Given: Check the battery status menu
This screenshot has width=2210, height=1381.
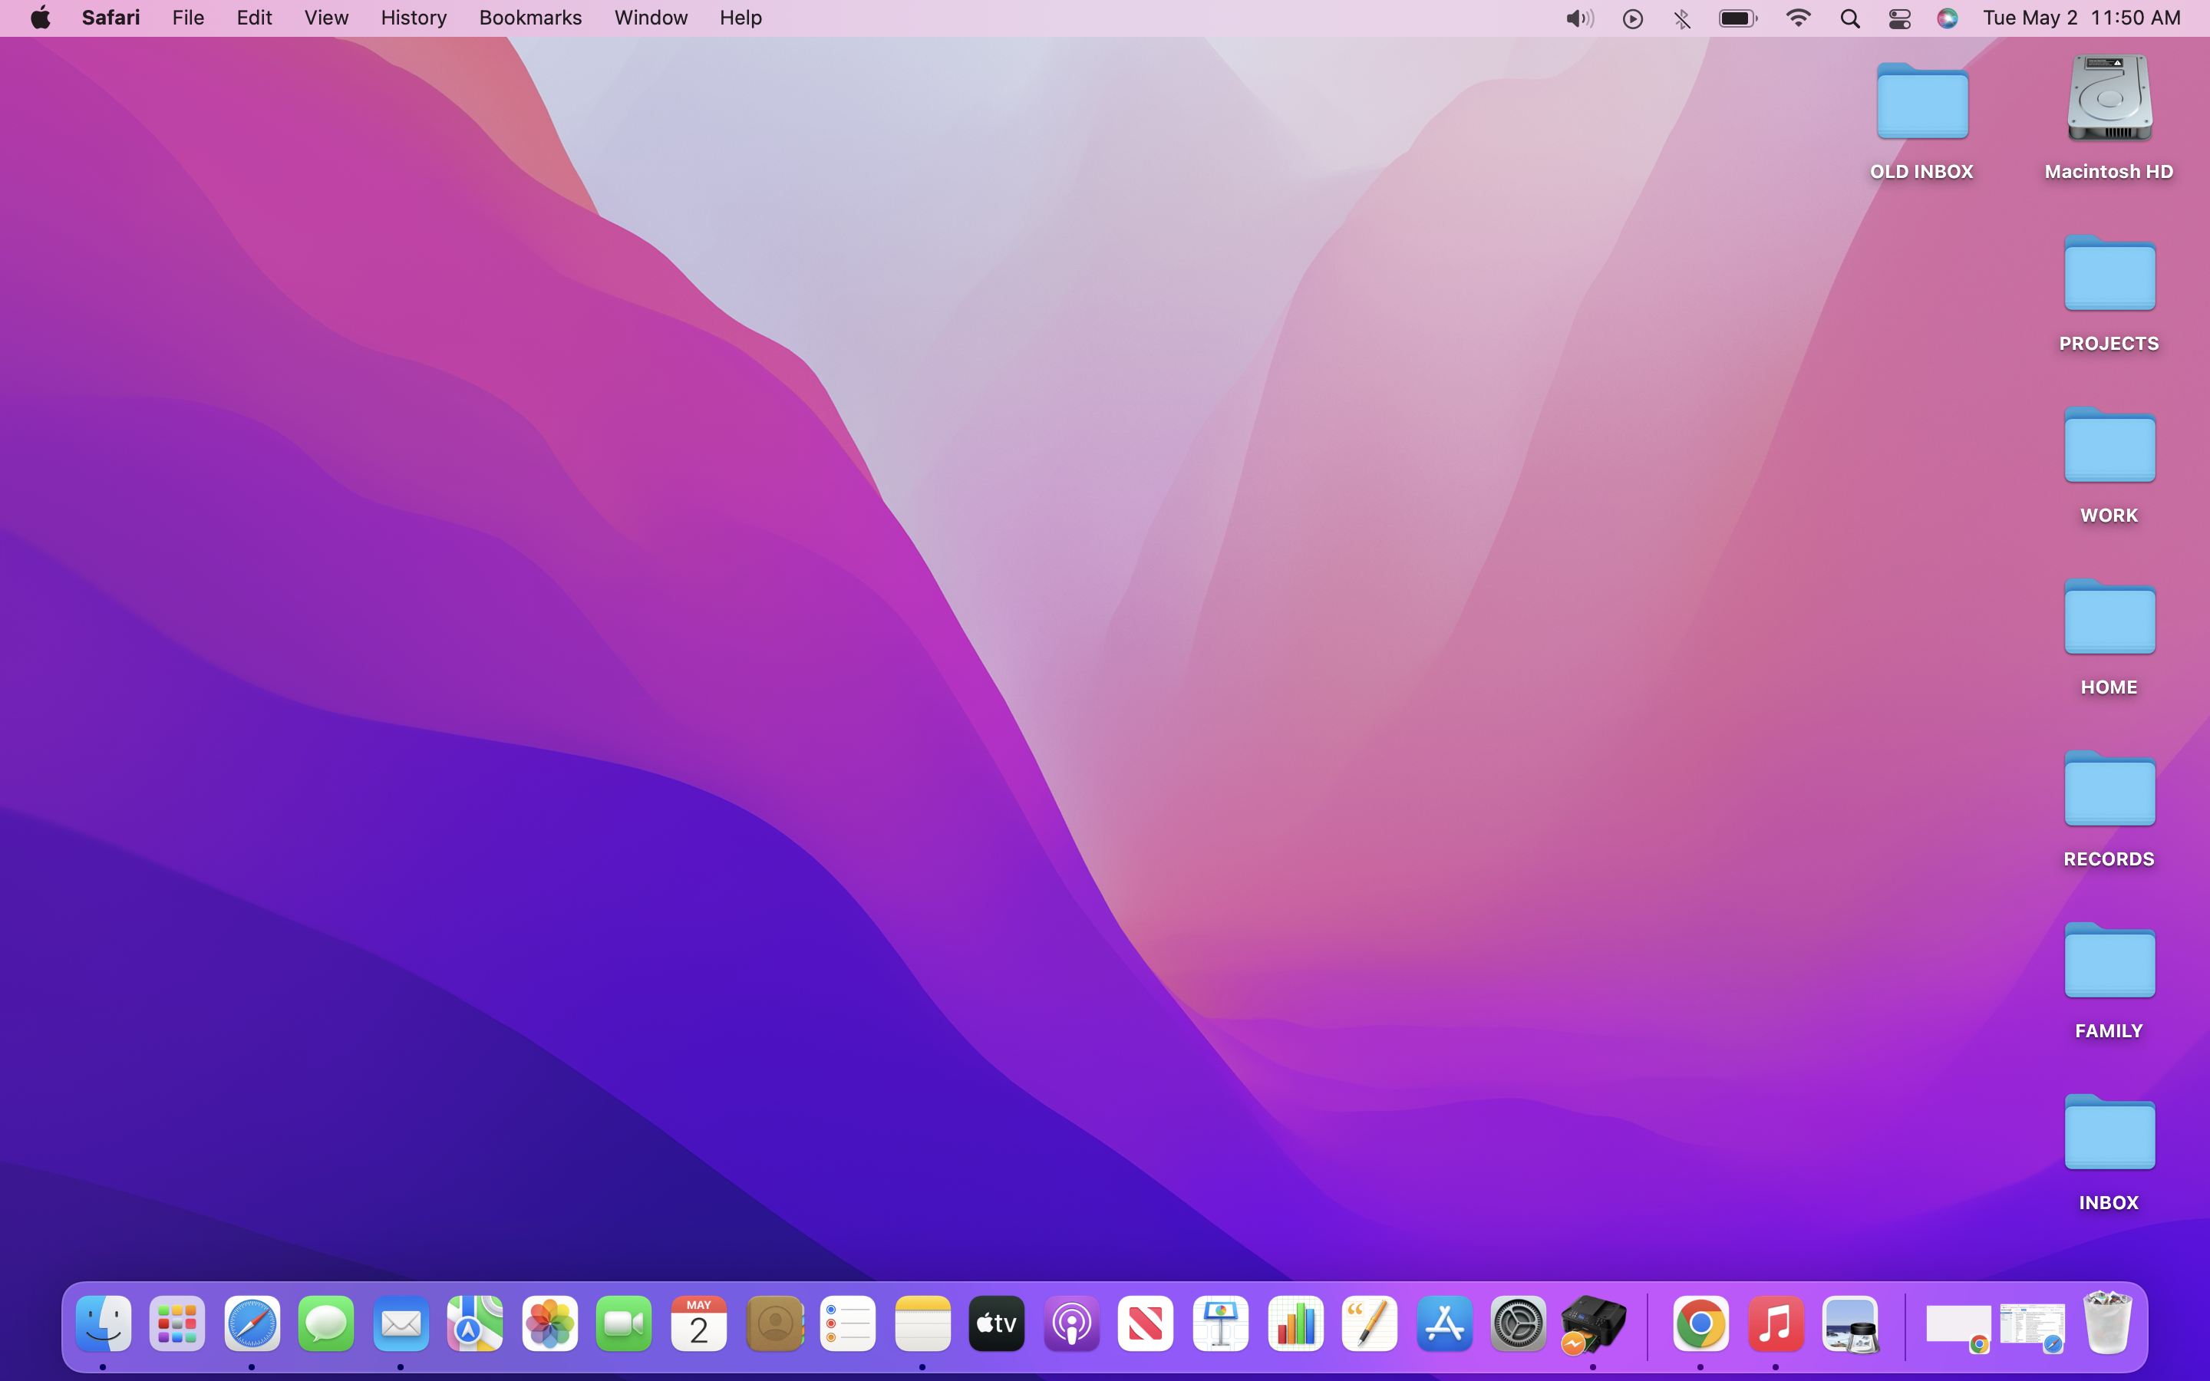Looking at the screenshot, I should 1738,18.
